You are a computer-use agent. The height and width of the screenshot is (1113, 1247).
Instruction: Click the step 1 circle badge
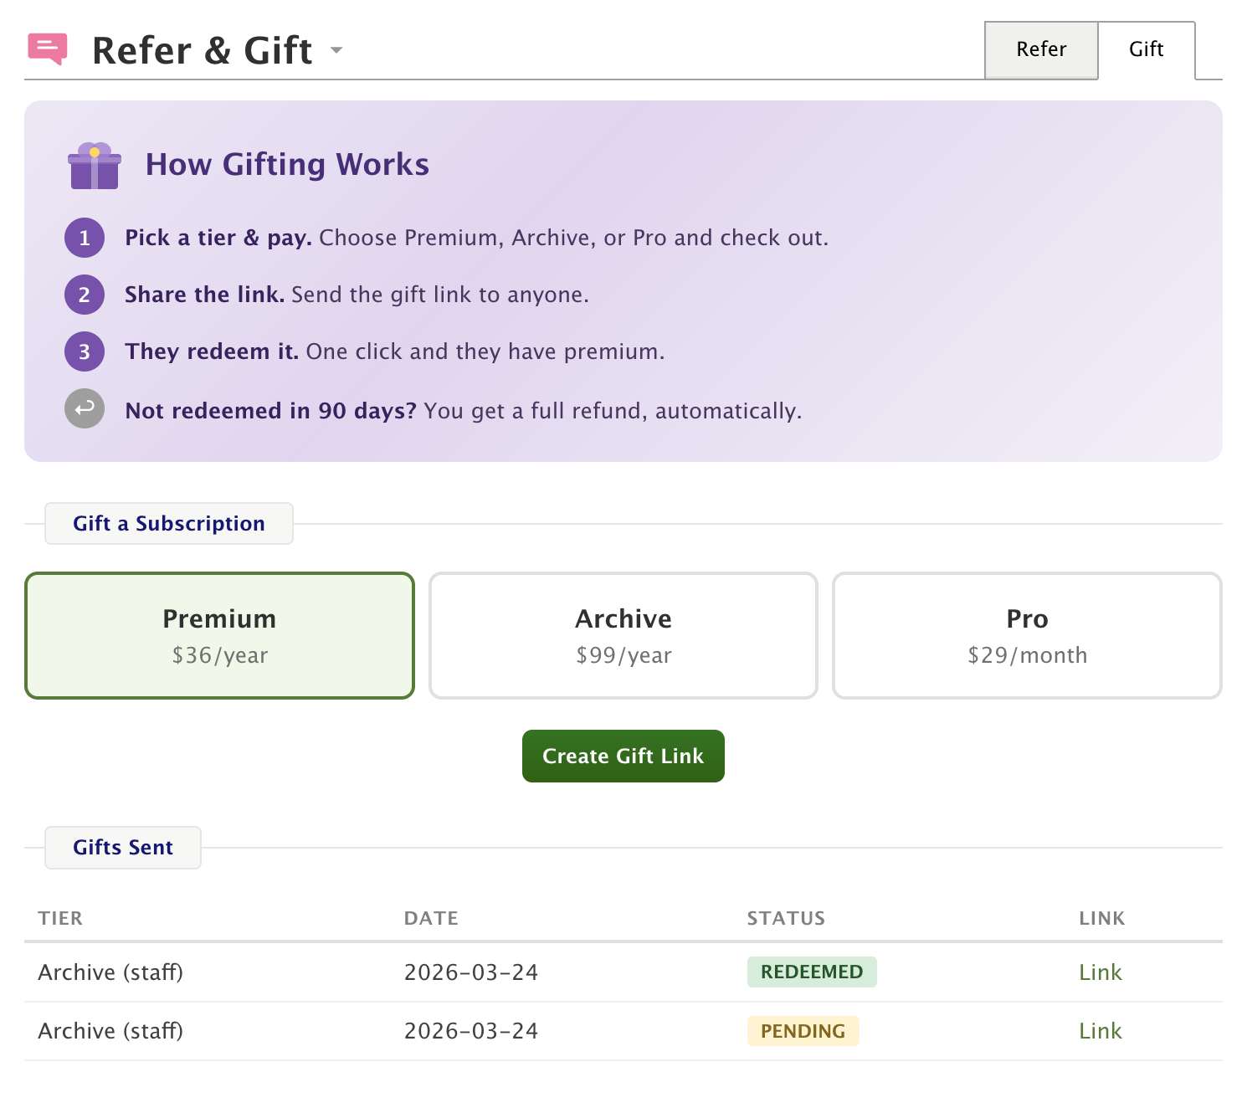pyautogui.click(x=85, y=238)
